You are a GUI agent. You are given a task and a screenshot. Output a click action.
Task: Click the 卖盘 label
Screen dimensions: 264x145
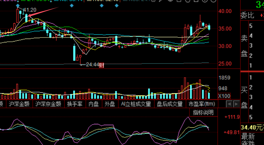click(x=244, y=45)
